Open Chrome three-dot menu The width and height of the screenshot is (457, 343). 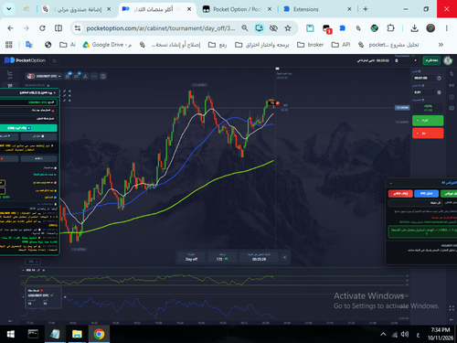point(447,28)
